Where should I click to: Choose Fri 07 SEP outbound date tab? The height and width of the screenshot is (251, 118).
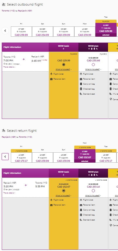point(21,31)
